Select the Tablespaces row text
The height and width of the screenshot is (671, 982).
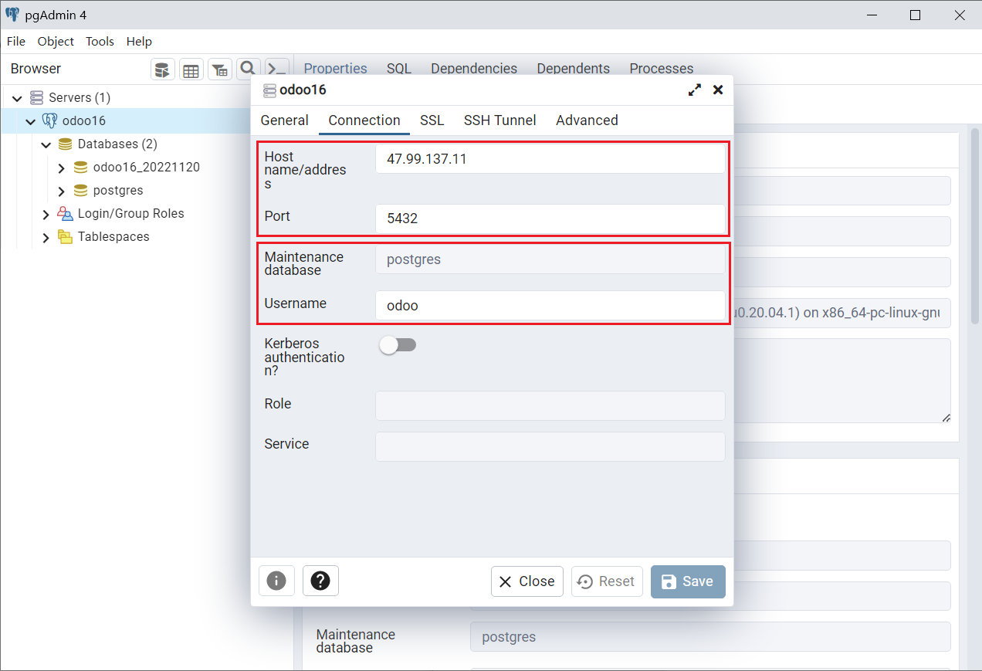[x=113, y=237]
